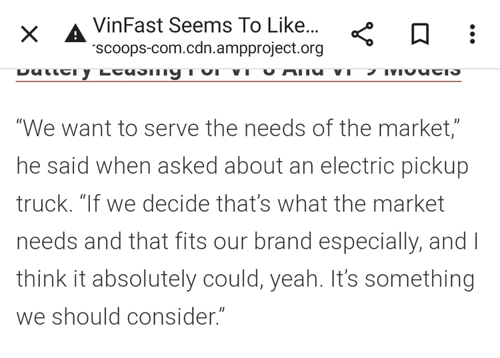This screenshot has height=358, width=500.
Task: Click the line starting "truck. If we decide"
Action: point(230,204)
